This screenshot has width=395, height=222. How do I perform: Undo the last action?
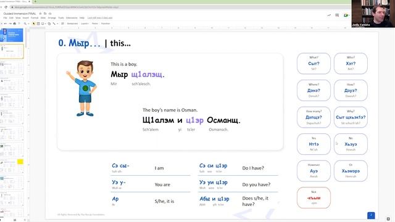pyautogui.click(x=6, y=23)
